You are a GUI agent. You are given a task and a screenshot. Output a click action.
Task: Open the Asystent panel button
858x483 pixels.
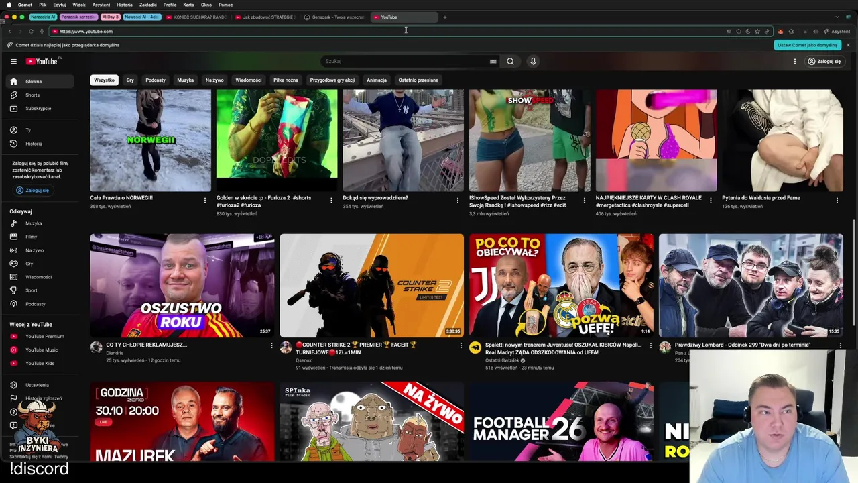point(837,31)
